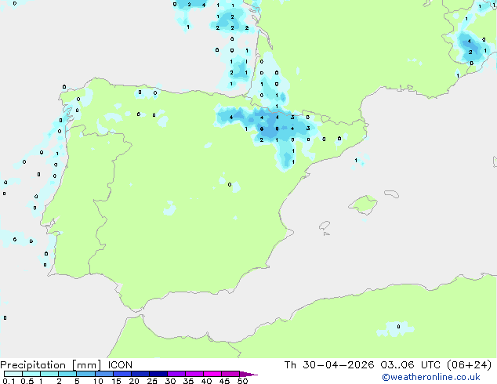Click the forecast date Th 30-04-2026 text

click(x=329, y=365)
